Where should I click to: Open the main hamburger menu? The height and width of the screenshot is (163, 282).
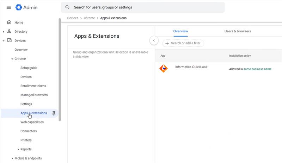pos(8,7)
